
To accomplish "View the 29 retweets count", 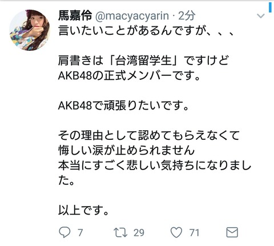I will (x=139, y=233).
